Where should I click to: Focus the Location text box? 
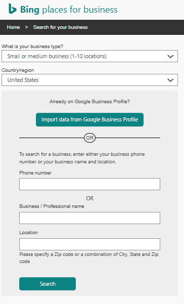coord(89,244)
